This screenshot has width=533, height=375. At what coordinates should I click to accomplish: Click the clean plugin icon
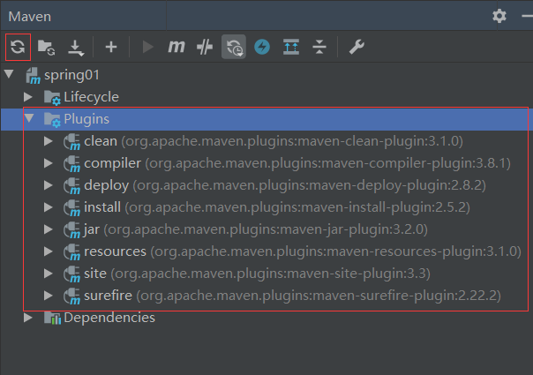coord(71,142)
